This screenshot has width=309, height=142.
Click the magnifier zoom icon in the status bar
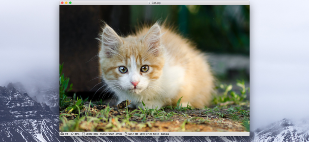(x=72, y=134)
